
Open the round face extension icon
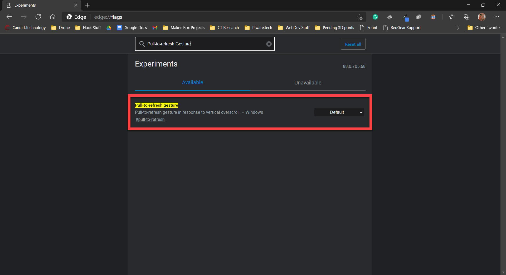[x=433, y=17]
